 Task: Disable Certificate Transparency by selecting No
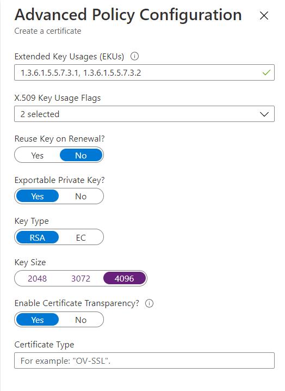[x=81, y=320]
